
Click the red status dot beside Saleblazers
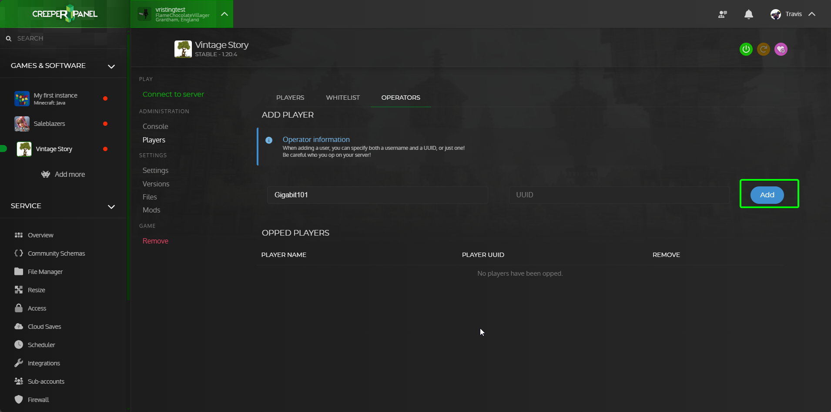[105, 124]
